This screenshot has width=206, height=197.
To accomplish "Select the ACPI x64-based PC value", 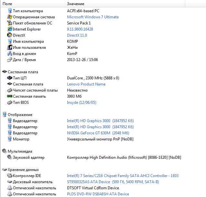I will click(83, 11).
